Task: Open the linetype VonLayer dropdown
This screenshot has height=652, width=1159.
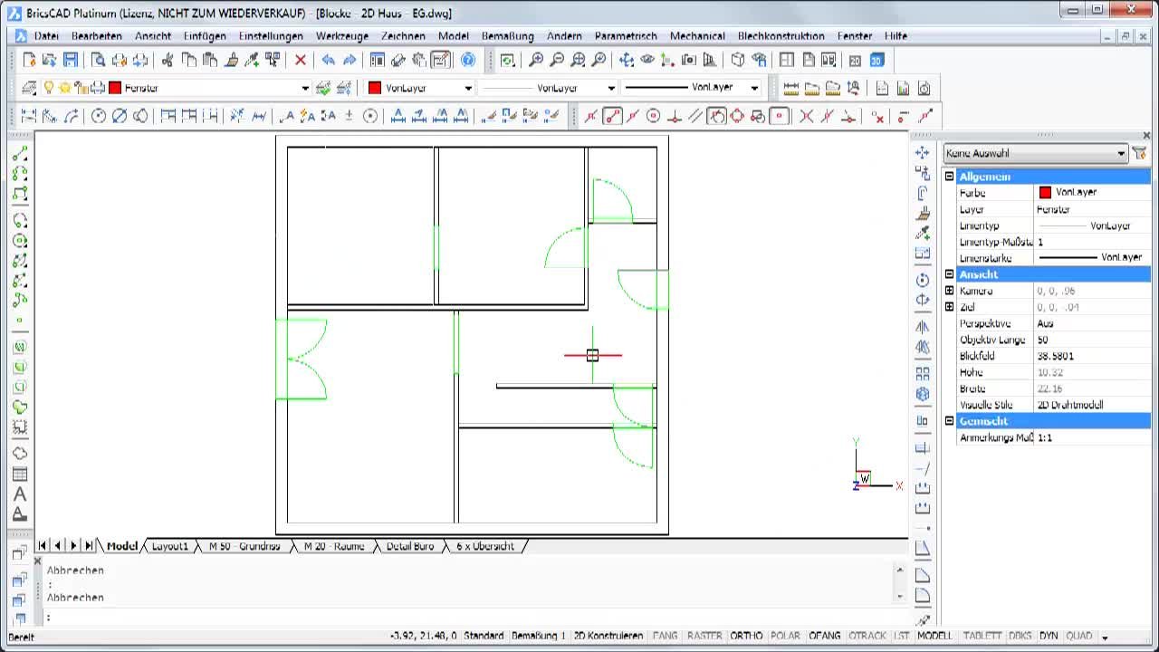Action: tap(611, 88)
